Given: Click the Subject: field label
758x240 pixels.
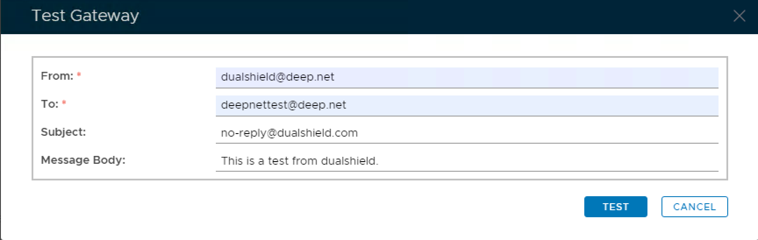Looking at the screenshot, I should (x=63, y=132).
